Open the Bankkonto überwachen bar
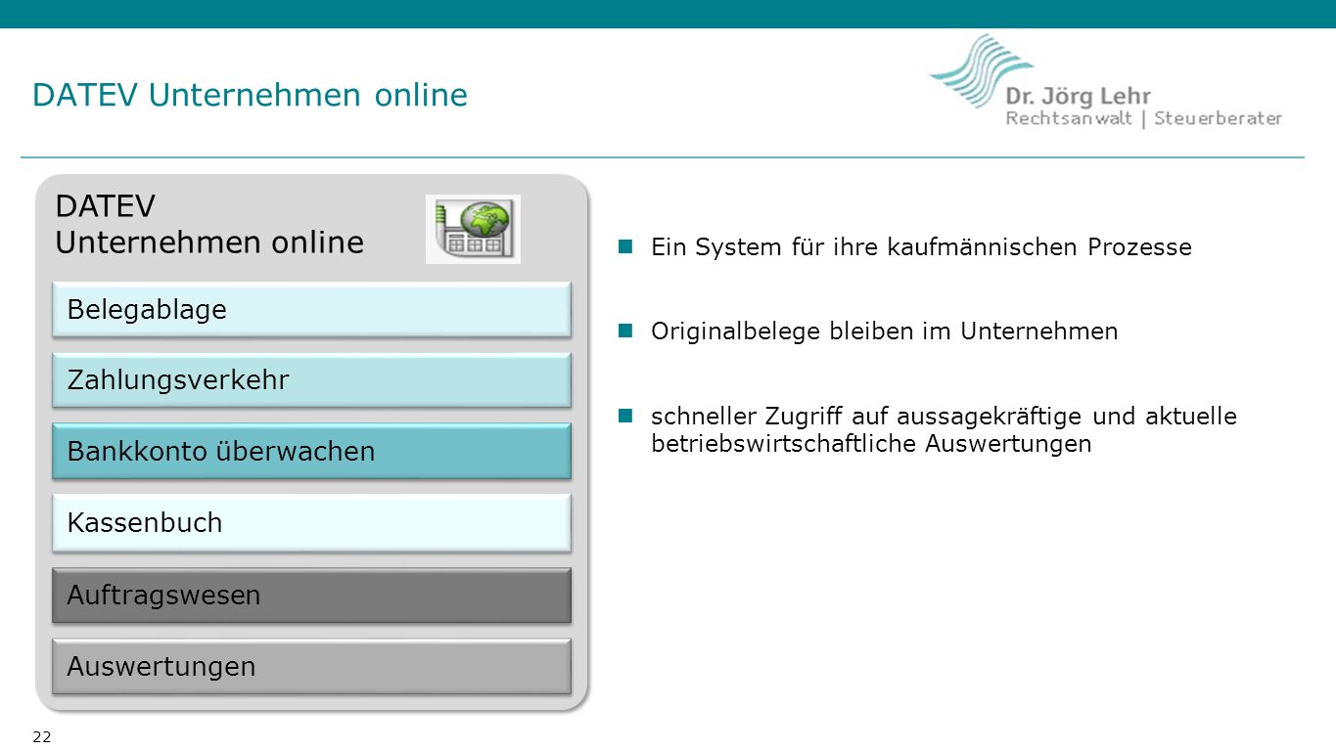Screen dimensions: 1336x751 pyautogui.click(x=311, y=451)
